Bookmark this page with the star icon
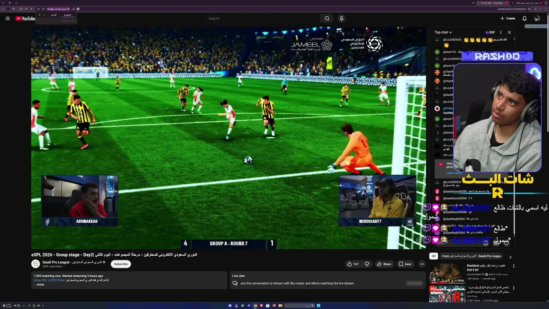549x309 pixels. [39, 9]
